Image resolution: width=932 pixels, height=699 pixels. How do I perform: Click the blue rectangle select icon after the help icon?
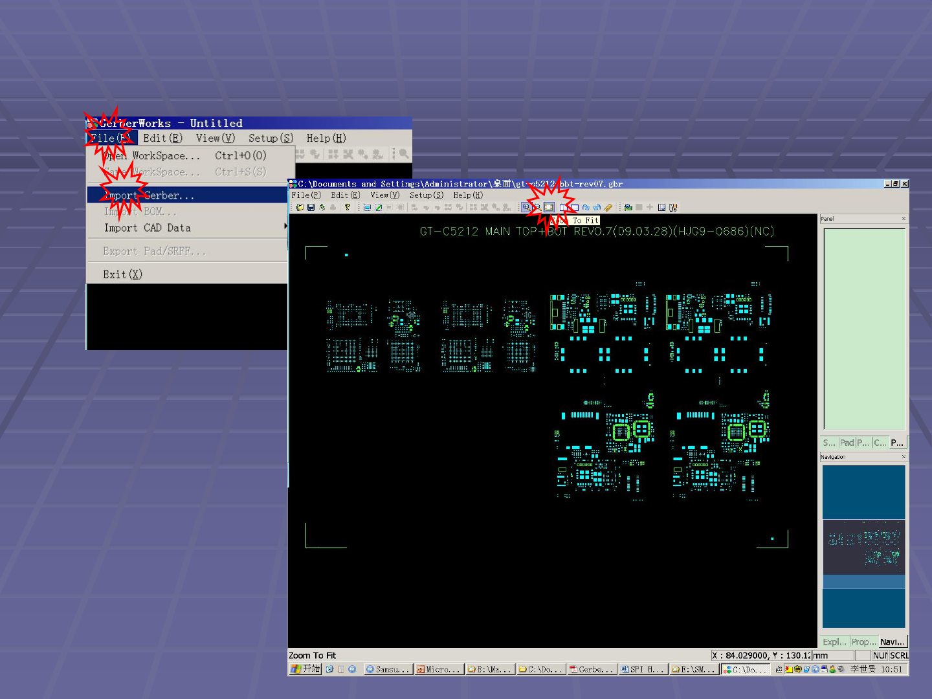(367, 207)
